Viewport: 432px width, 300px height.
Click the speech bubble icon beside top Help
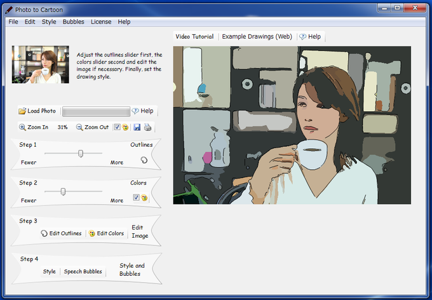(x=303, y=37)
